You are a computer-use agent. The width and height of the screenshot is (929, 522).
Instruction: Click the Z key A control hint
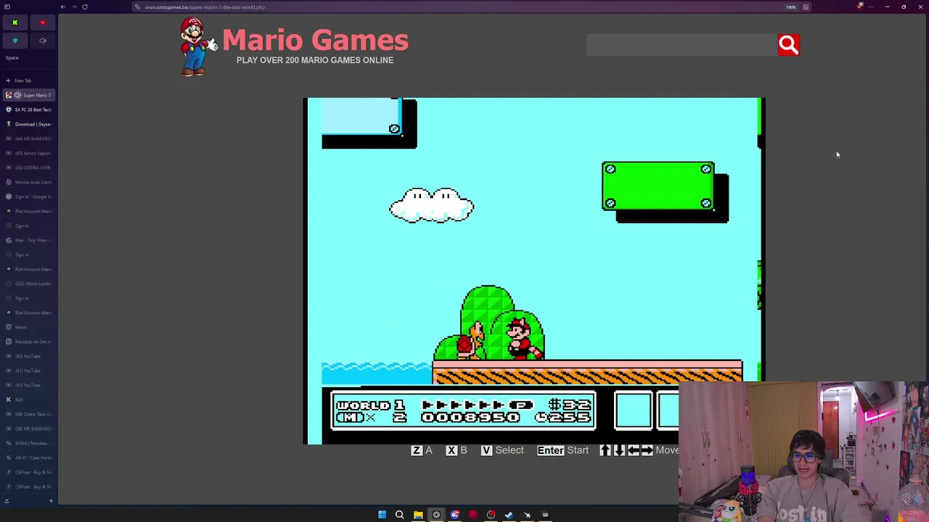tap(422, 450)
